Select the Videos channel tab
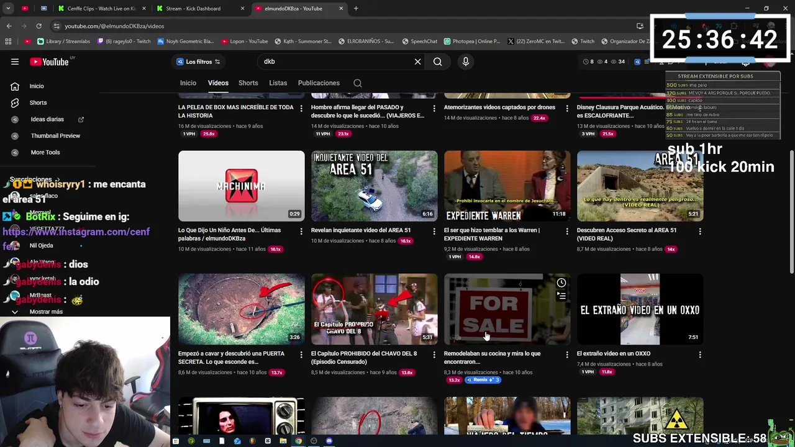The width and height of the screenshot is (795, 447). [x=218, y=83]
